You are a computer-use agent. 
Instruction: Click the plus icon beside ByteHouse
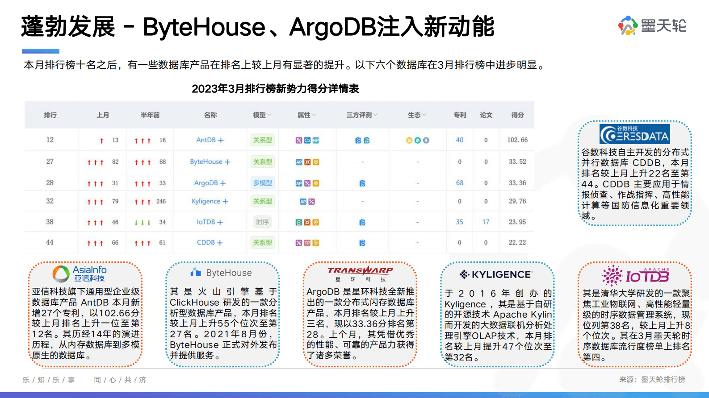point(227,162)
